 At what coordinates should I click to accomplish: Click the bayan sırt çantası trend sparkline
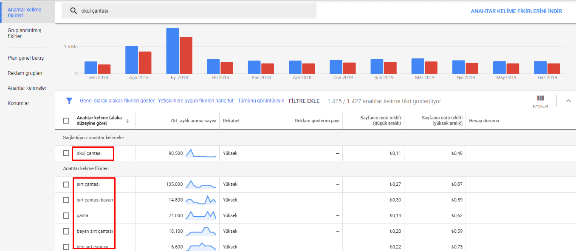pyautogui.click(x=201, y=231)
